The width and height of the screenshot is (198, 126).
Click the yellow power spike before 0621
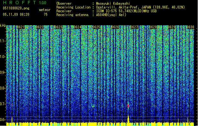[12, 120]
